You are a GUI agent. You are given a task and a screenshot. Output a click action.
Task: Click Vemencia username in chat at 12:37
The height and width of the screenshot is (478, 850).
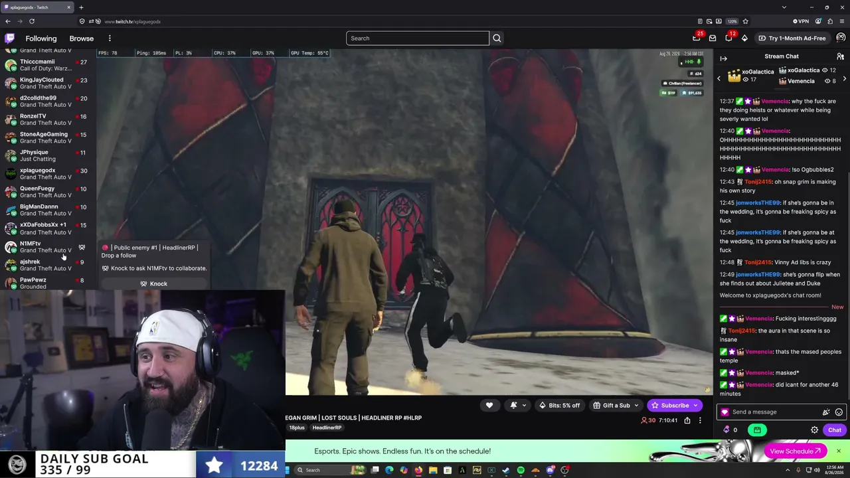[775, 102]
